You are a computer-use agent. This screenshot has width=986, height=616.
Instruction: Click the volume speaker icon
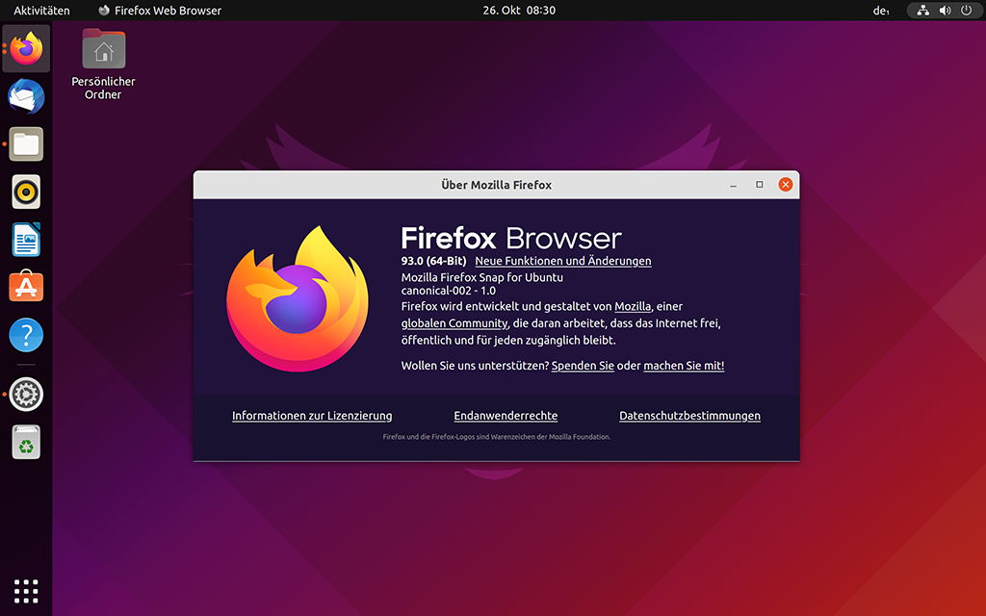click(x=945, y=10)
